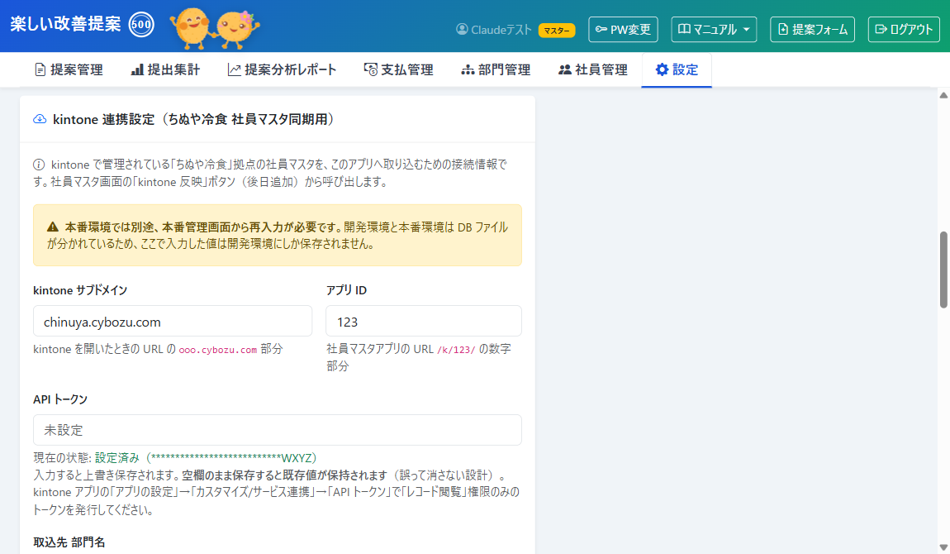Click the warning triangle icon in yellow alert

pos(53,227)
